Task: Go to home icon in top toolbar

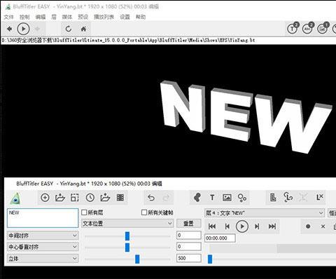Action: click(83, 29)
